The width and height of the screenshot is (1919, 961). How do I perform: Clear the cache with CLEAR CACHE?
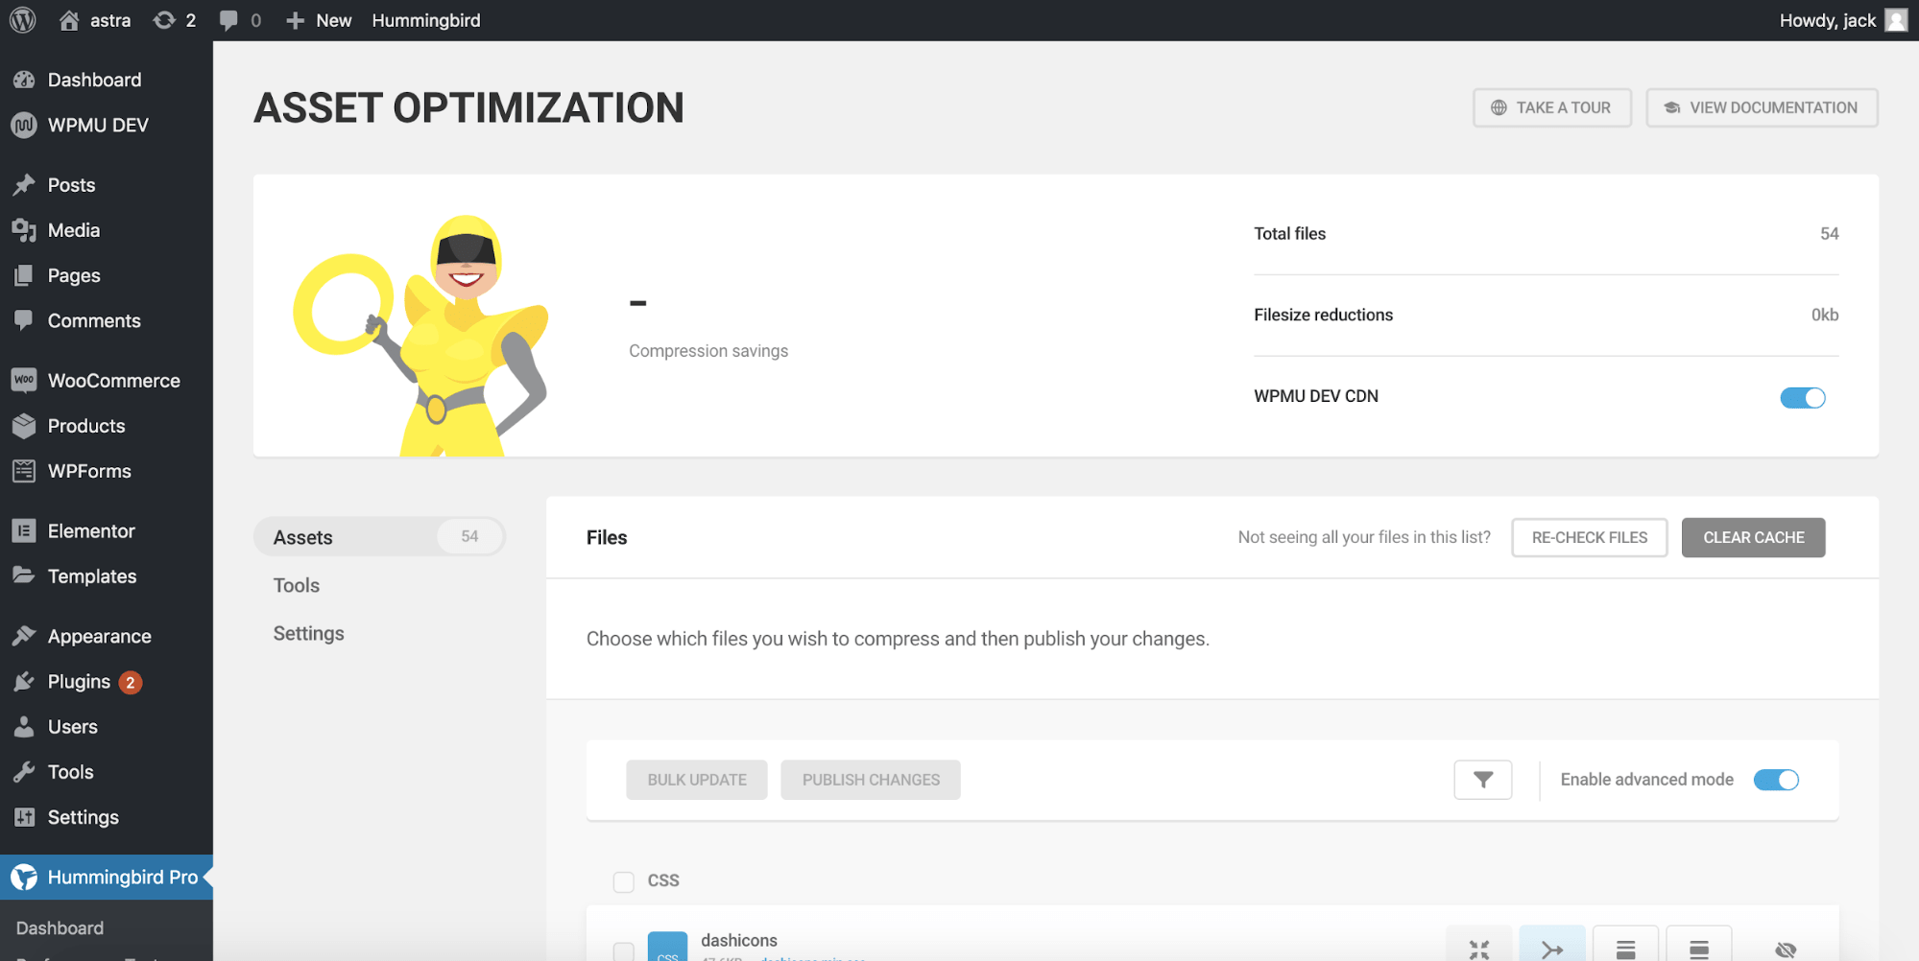point(1753,537)
